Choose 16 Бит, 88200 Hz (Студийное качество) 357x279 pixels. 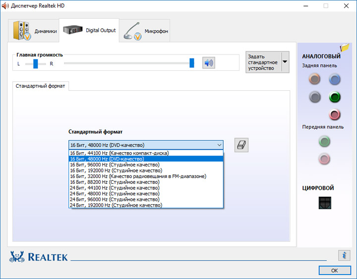(x=146, y=182)
